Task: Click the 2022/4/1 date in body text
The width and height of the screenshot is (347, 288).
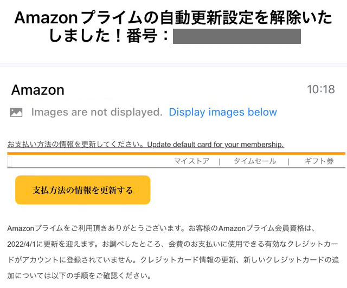Action: pyautogui.click(x=21, y=244)
